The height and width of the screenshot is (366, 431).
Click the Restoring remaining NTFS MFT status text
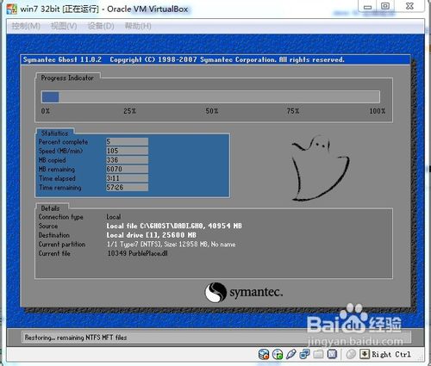(x=76, y=338)
